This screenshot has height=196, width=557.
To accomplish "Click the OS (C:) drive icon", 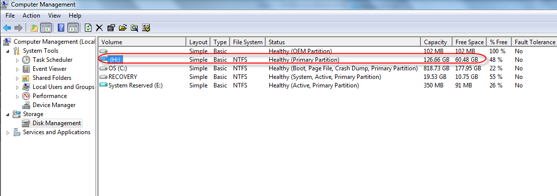I will click(103, 68).
